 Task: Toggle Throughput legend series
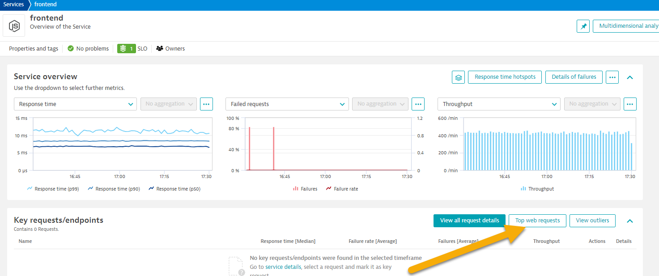tap(537, 189)
